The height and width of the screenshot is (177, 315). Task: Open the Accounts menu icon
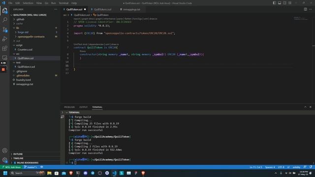pyautogui.click(x=4, y=150)
